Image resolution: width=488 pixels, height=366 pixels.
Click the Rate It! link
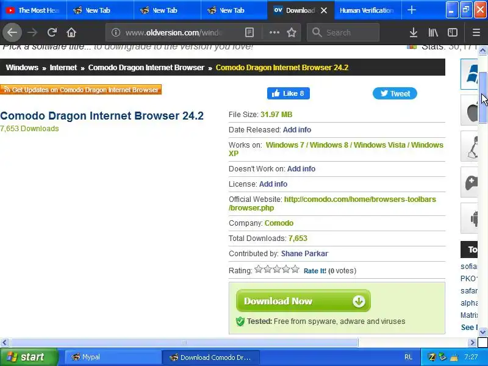[315, 271]
